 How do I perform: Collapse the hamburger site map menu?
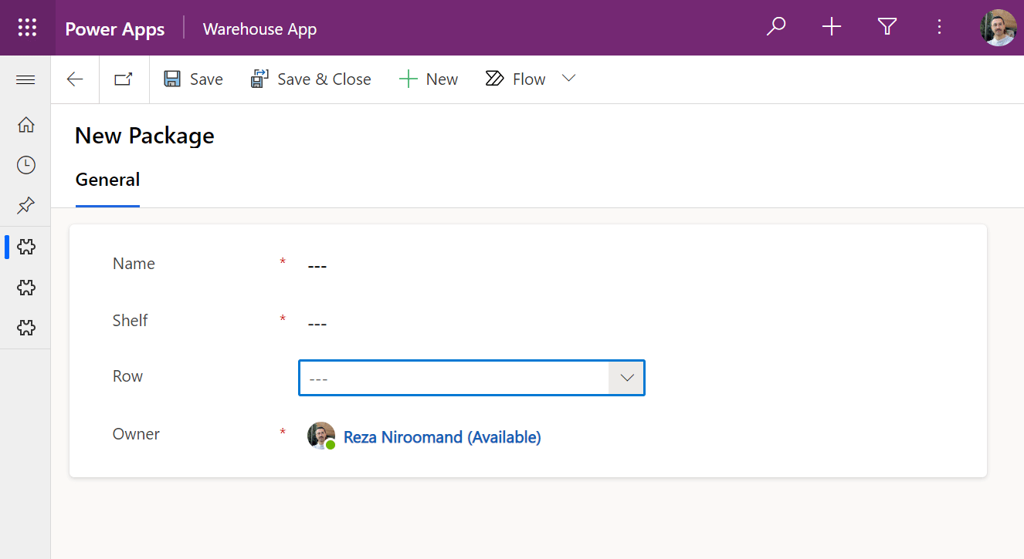tap(25, 80)
